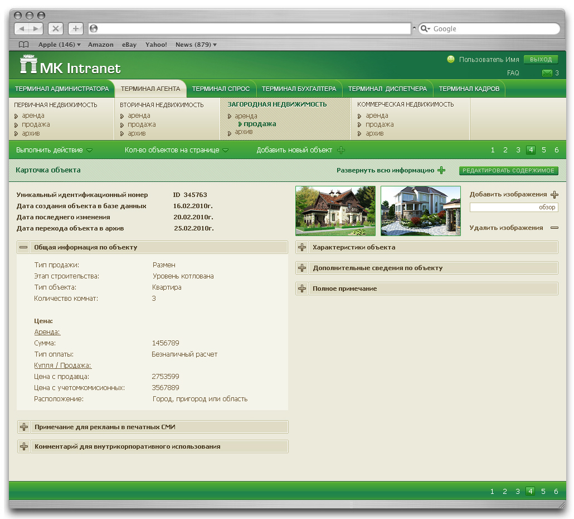The image size is (574, 519).
Task: Click the browser stop loading X button
Action: click(56, 28)
